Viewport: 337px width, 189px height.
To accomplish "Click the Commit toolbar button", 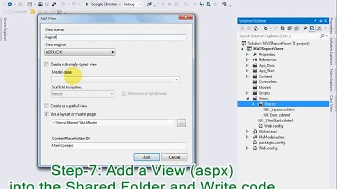I will [x=17, y=12].
